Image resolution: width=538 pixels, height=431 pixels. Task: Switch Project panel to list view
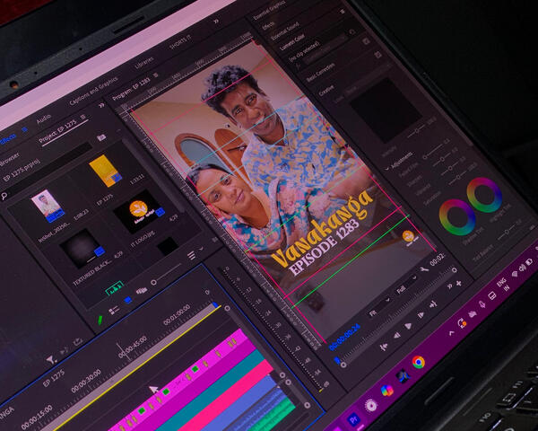pyautogui.click(x=113, y=311)
